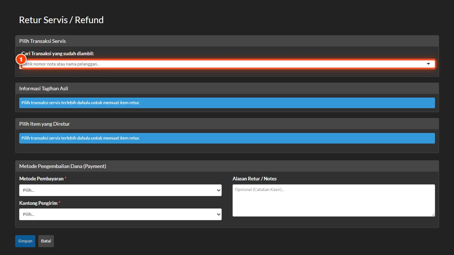Screen dimensions: 454x255
Task: Grab the notes textarea resize handle
Action: coord(433,214)
